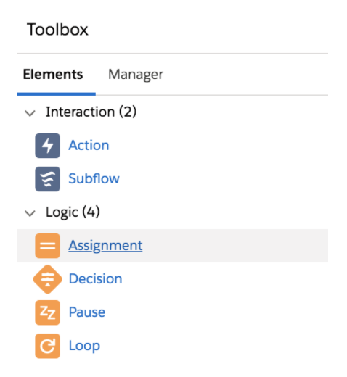This screenshot has height=377, width=347.
Task: Click the Interaction (2) section header label
Action: pyautogui.click(x=91, y=112)
